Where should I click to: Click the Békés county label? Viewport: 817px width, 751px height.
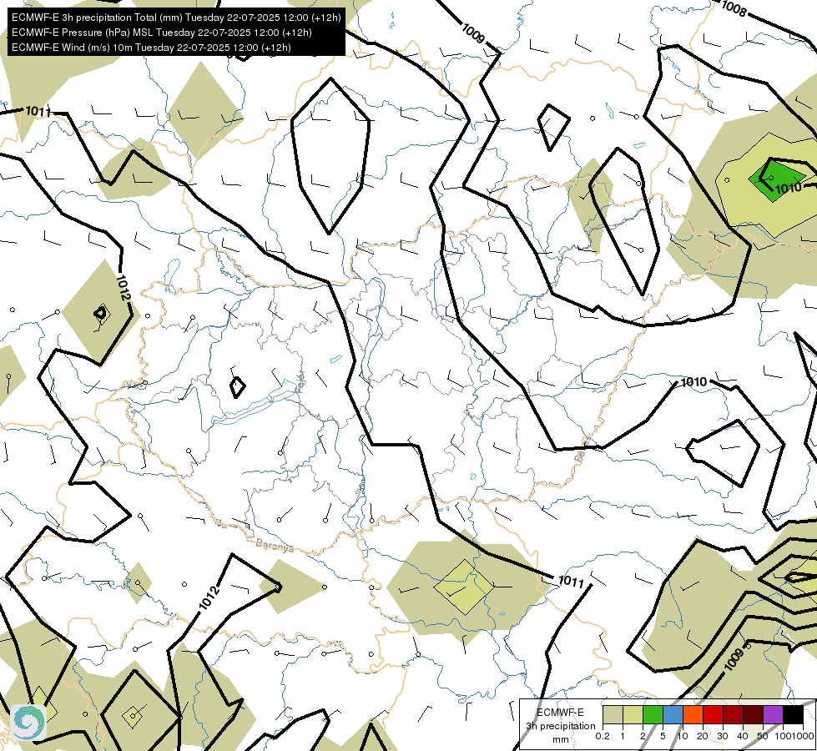click(x=583, y=450)
